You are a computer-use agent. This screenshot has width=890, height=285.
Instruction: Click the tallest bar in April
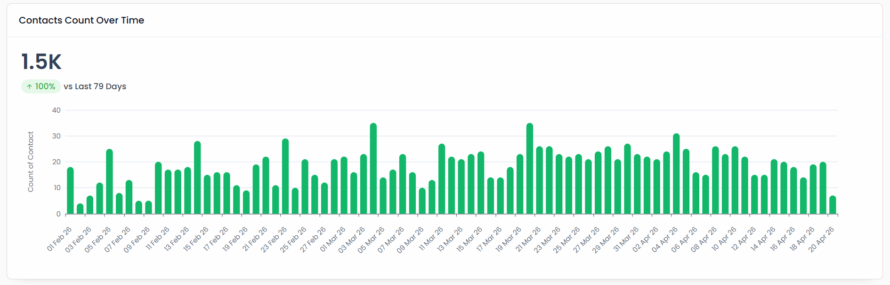(x=676, y=174)
